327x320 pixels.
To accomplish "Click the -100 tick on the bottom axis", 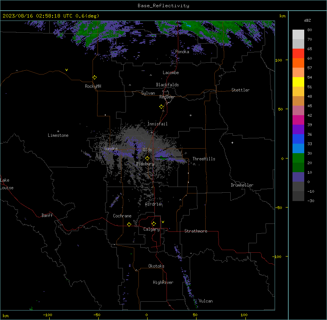I will (47, 315).
